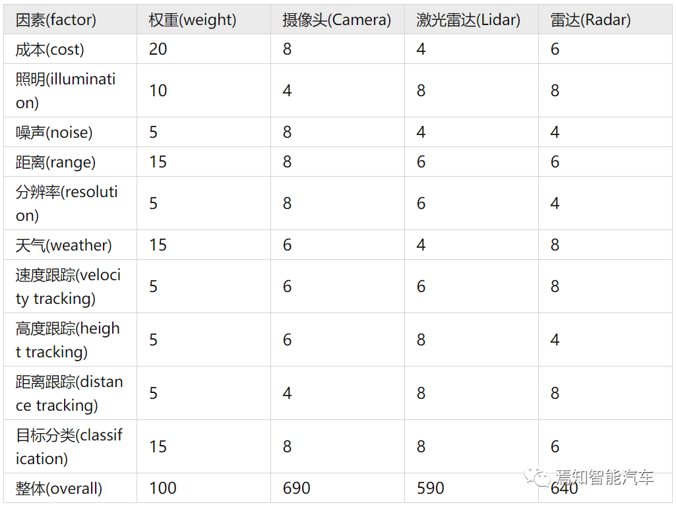Select the 高度跟踪(height tracking) cell
Image resolution: width=676 pixels, height=507 pixels.
pyautogui.click(x=68, y=340)
